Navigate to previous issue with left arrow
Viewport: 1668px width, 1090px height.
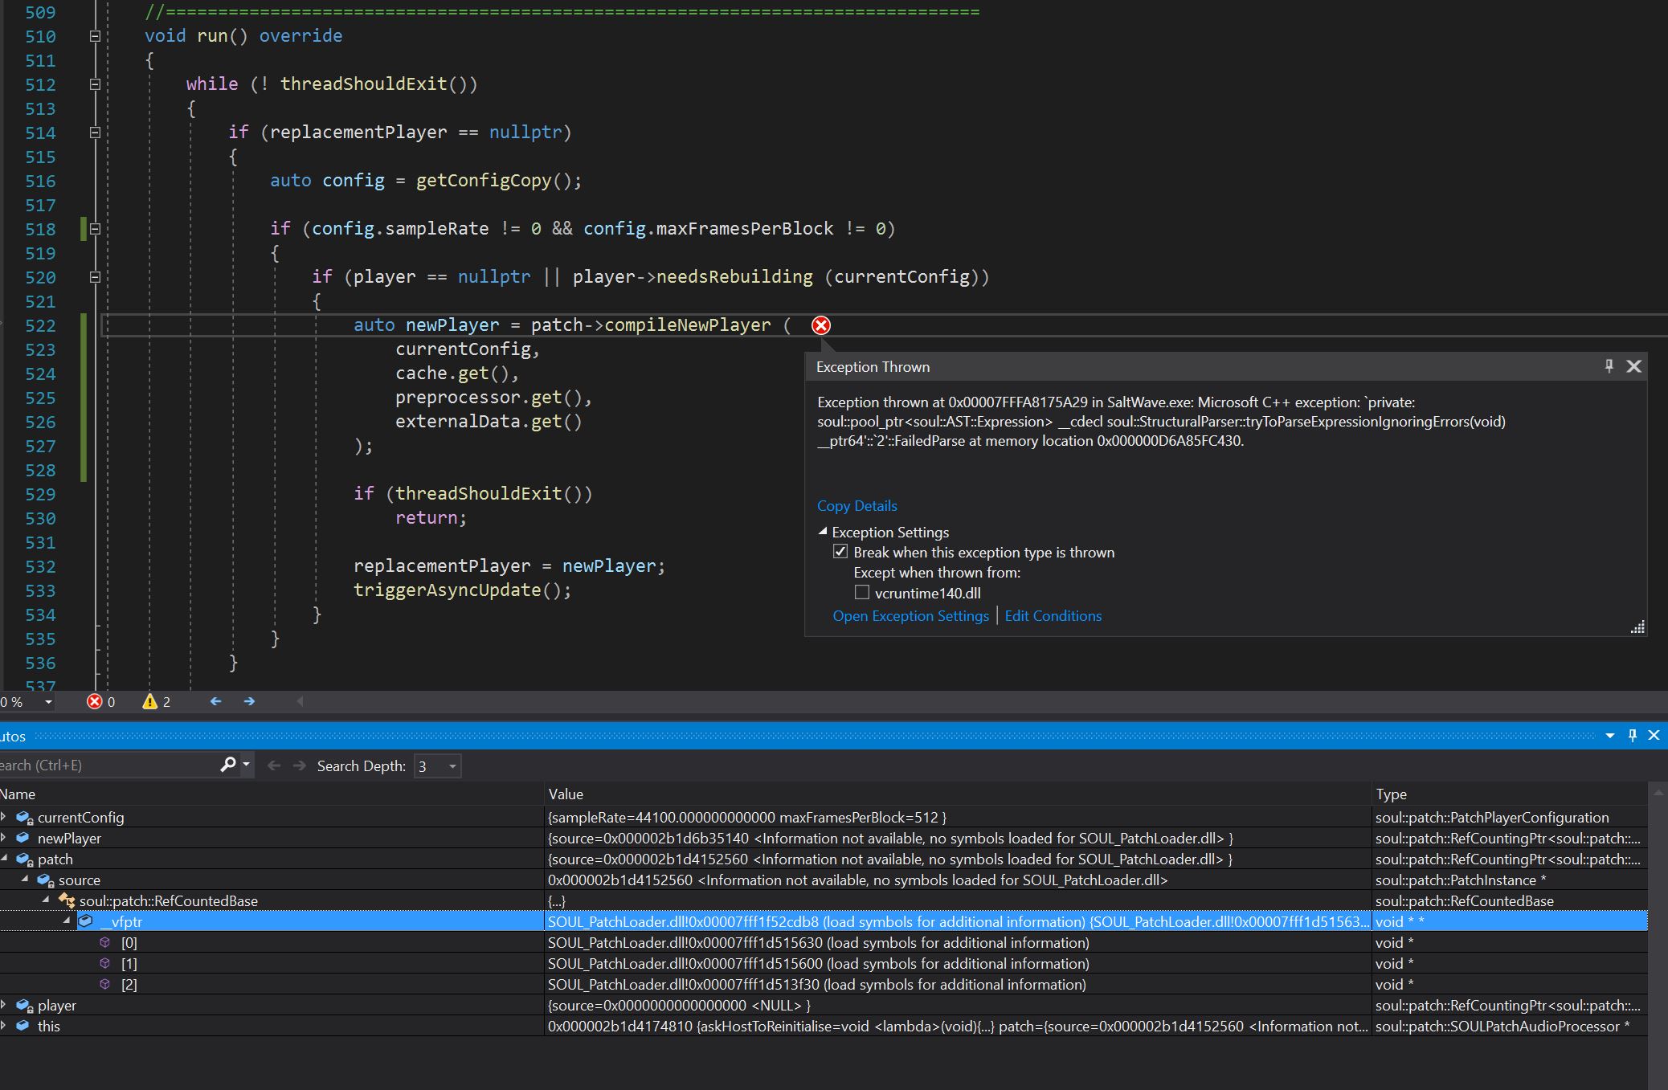point(215,701)
